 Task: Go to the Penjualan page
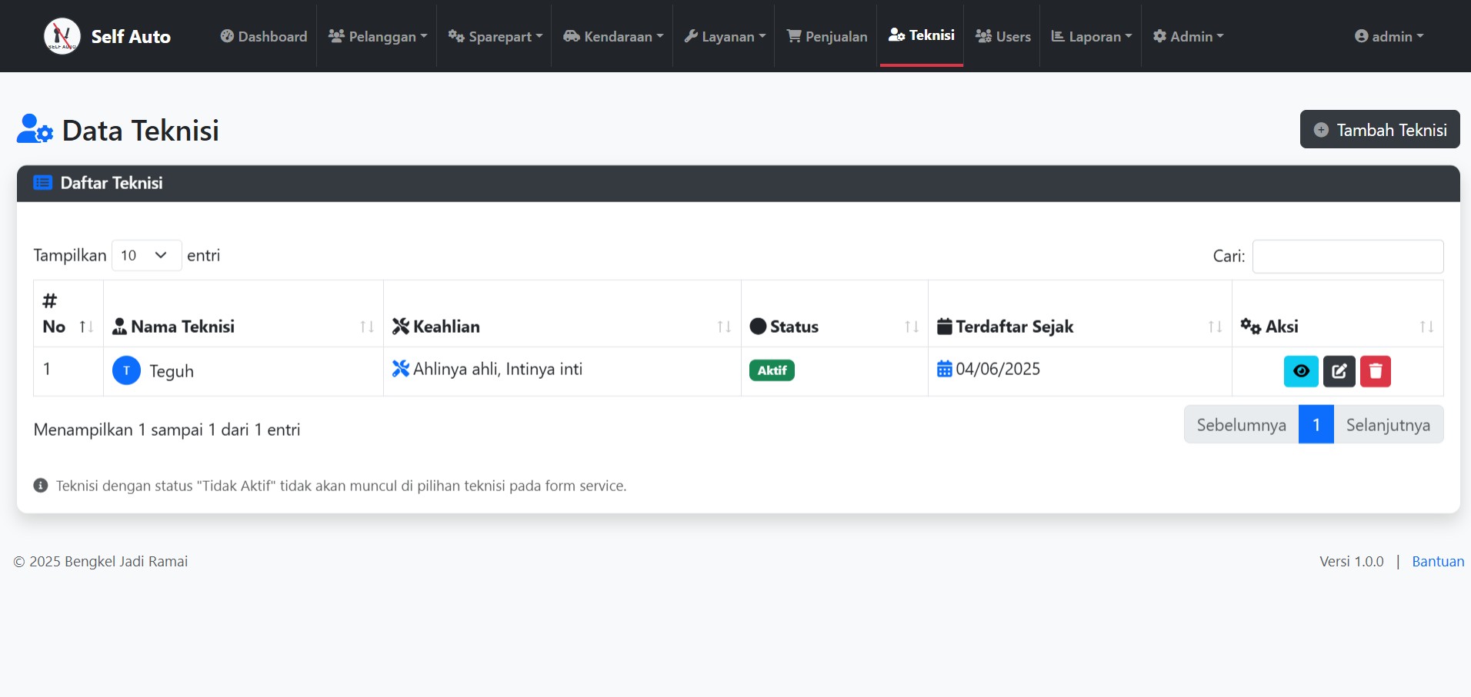coord(827,36)
